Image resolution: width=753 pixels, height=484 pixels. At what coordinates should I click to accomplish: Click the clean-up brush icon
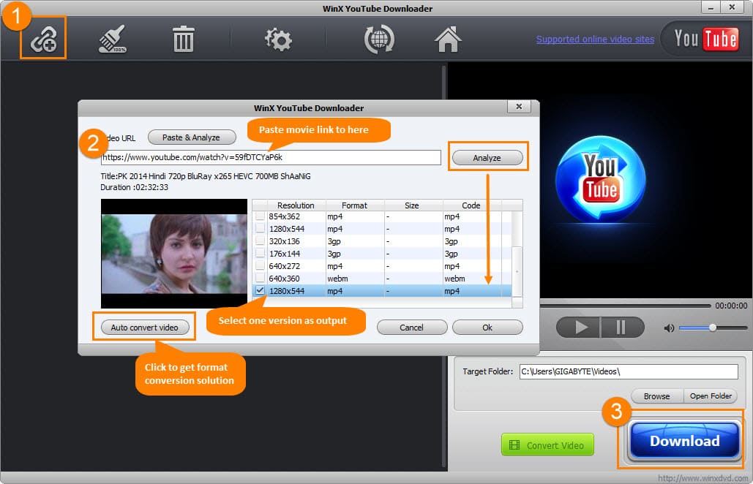[x=113, y=39]
